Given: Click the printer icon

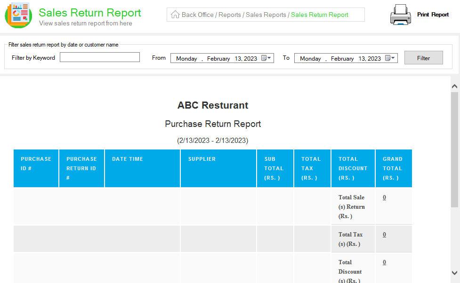Looking at the screenshot, I should 401,15.
